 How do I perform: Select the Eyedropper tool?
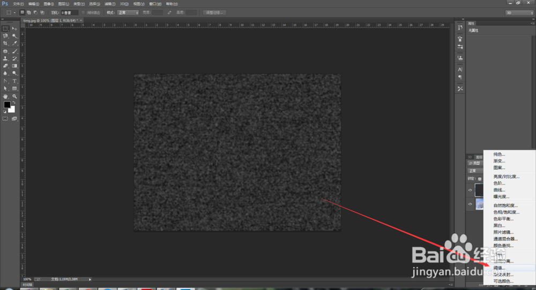coord(14,43)
